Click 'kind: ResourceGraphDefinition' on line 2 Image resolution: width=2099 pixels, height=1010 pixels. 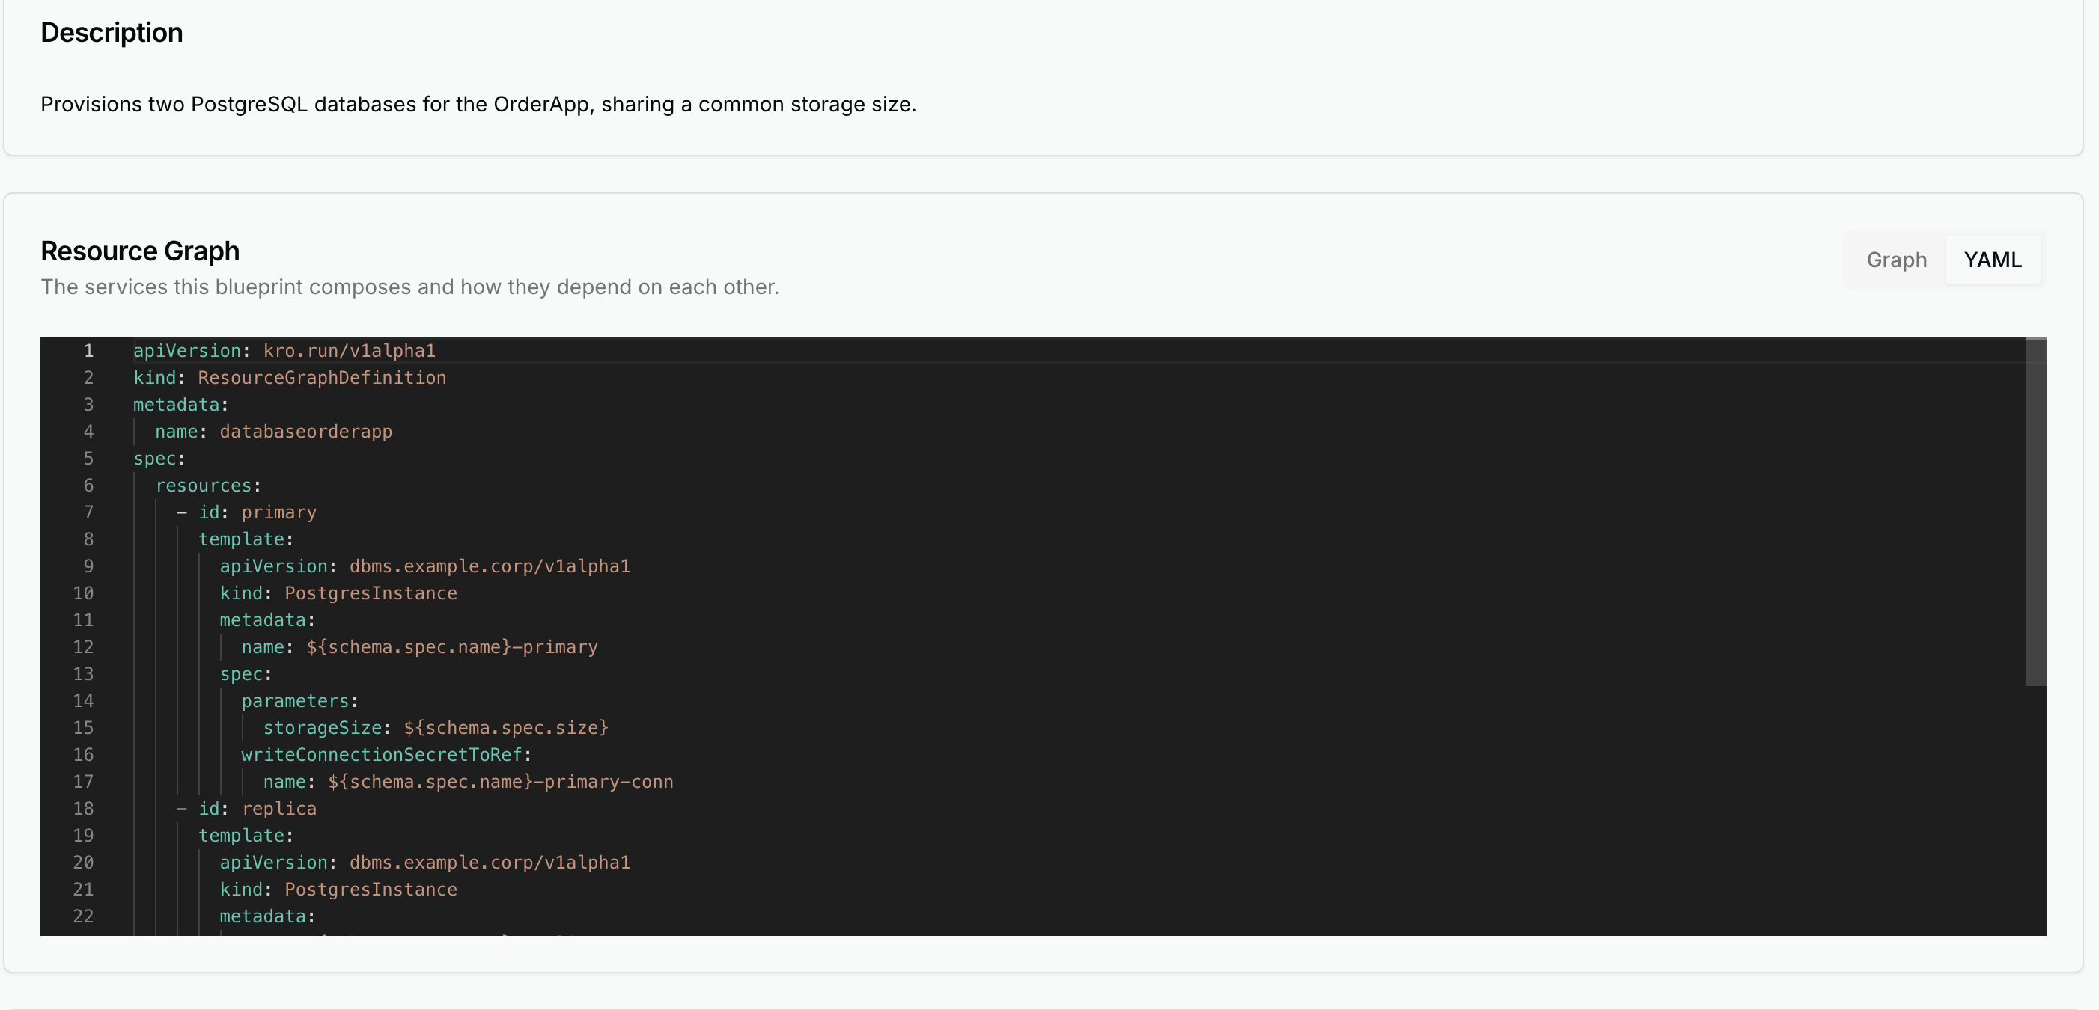tap(289, 377)
